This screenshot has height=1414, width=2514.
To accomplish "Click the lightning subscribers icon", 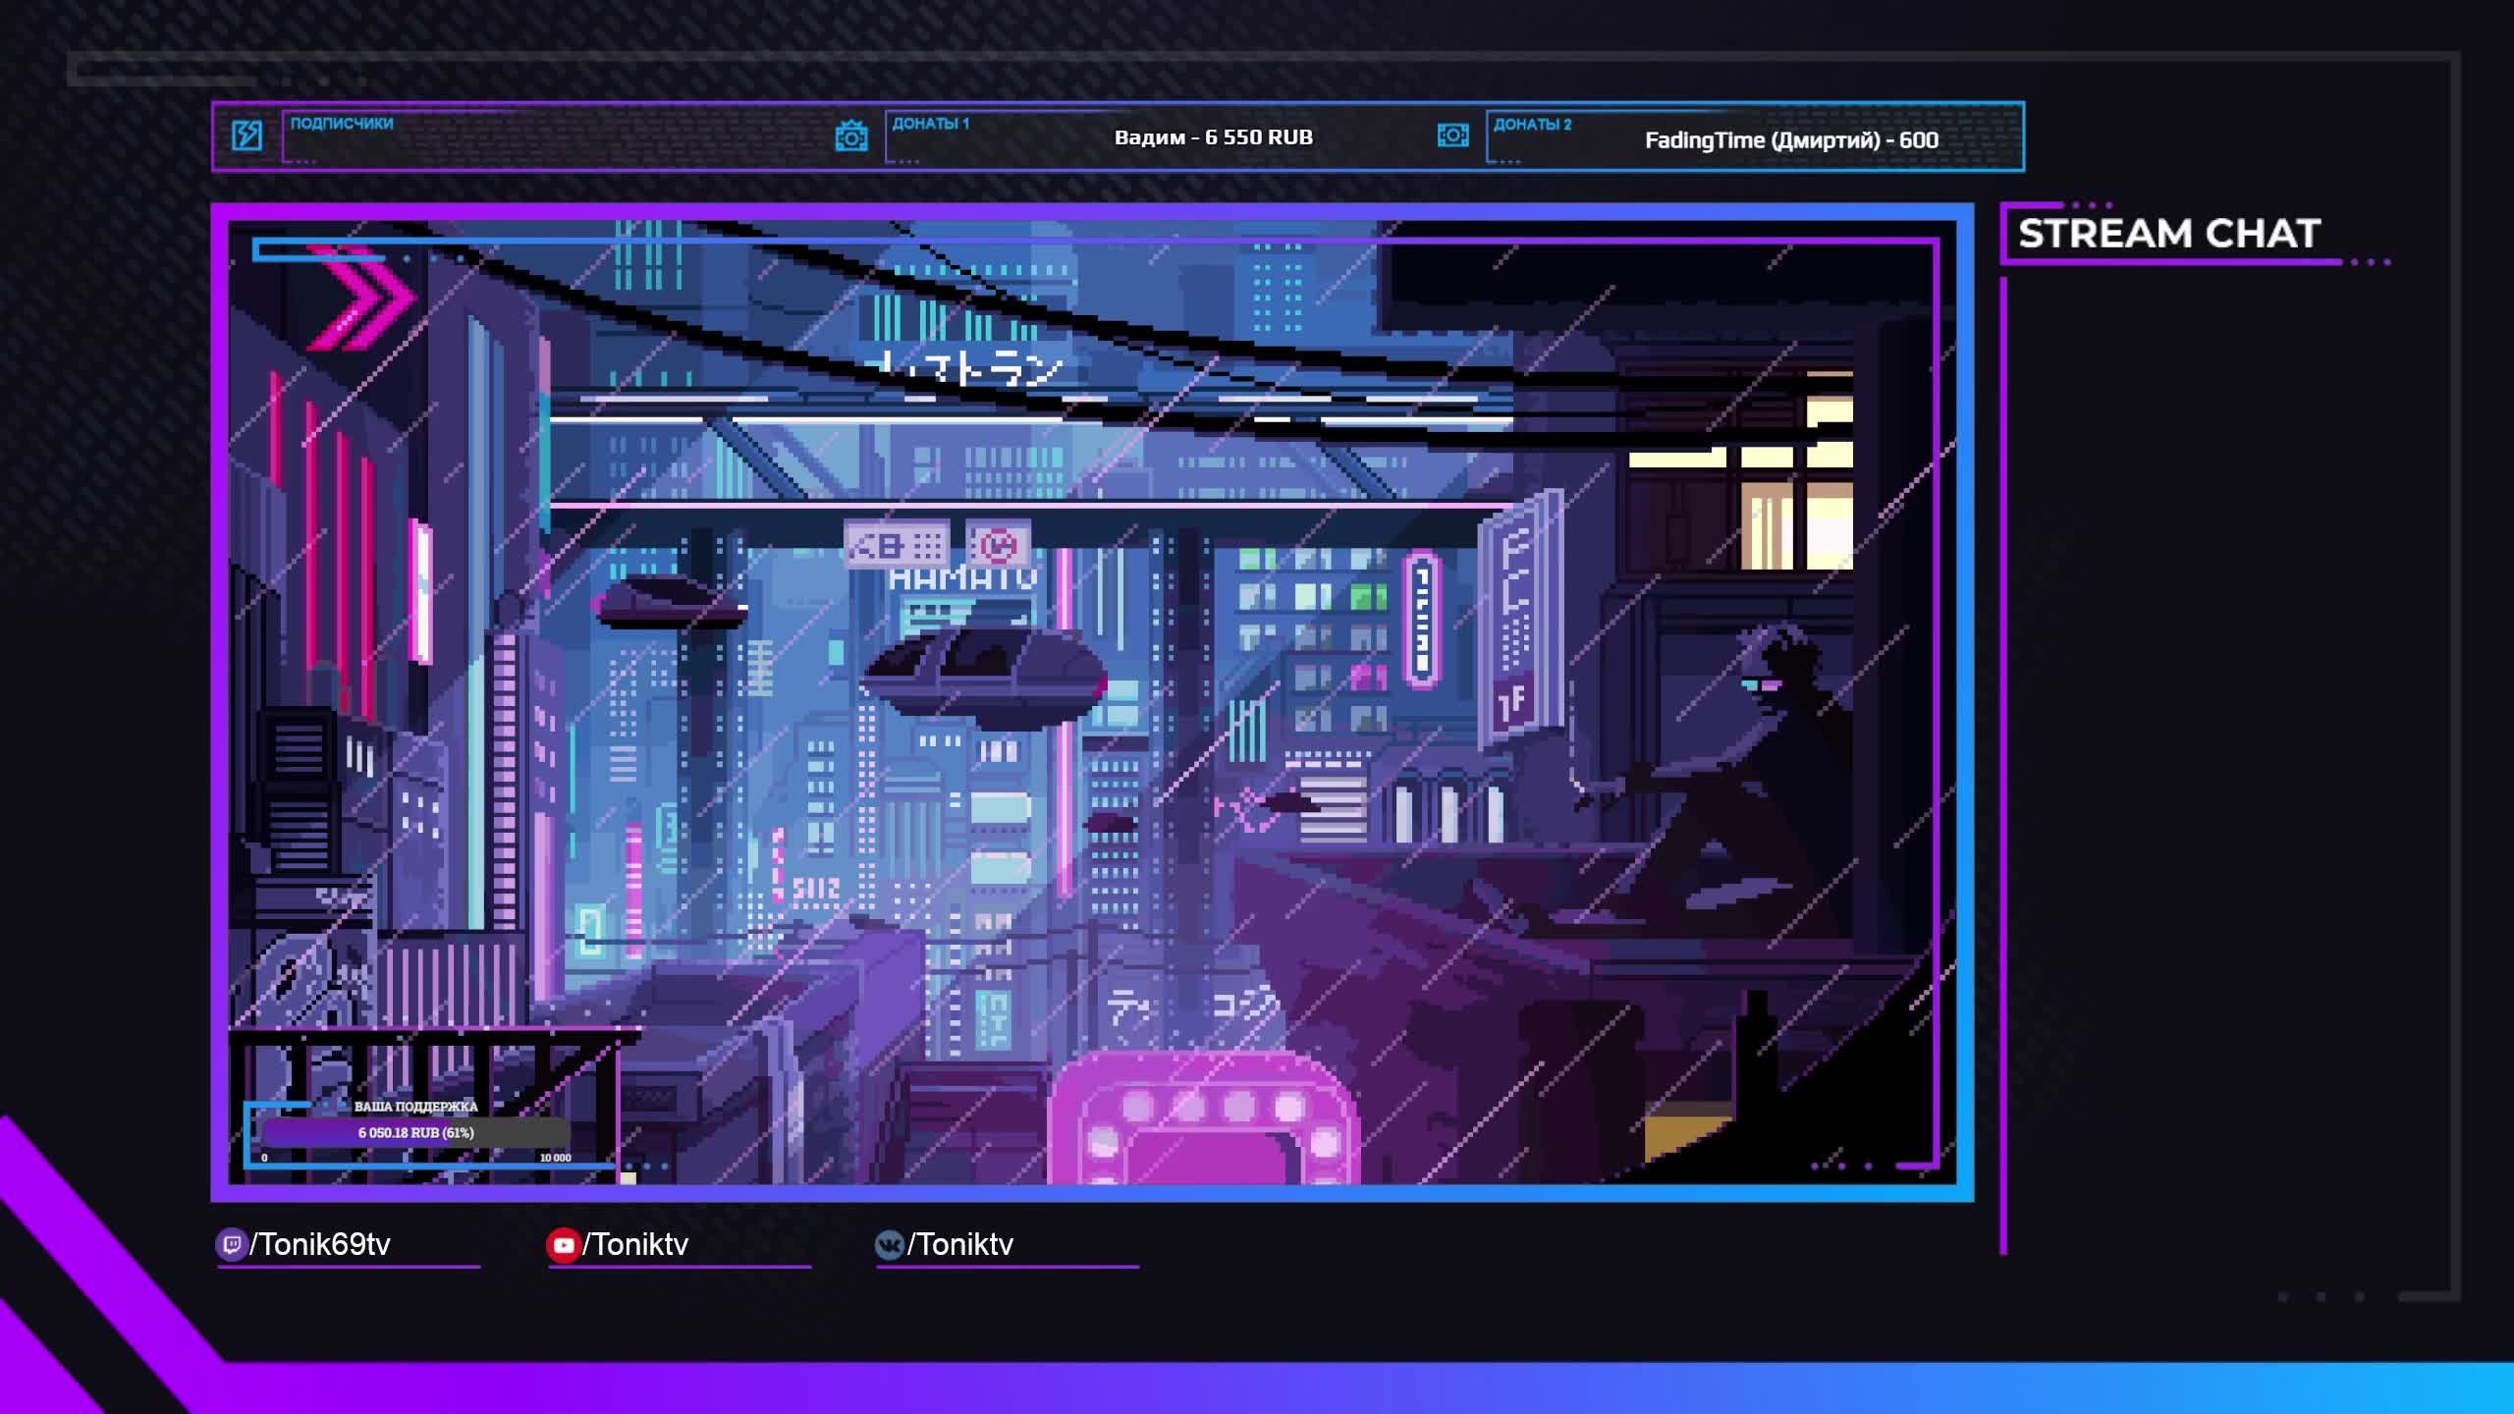I will (x=246, y=136).
